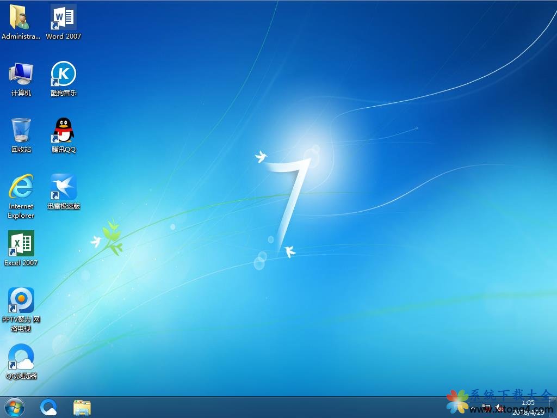Select the 回收站 Recycle Bin icon
The height and width of the screenshot is (418, 557).
21,136
